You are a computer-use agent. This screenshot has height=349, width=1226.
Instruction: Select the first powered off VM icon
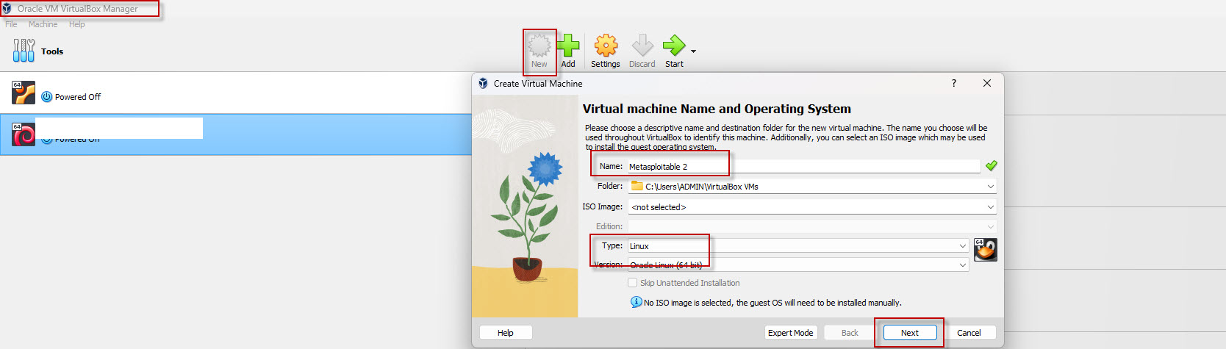pos(24,93)
